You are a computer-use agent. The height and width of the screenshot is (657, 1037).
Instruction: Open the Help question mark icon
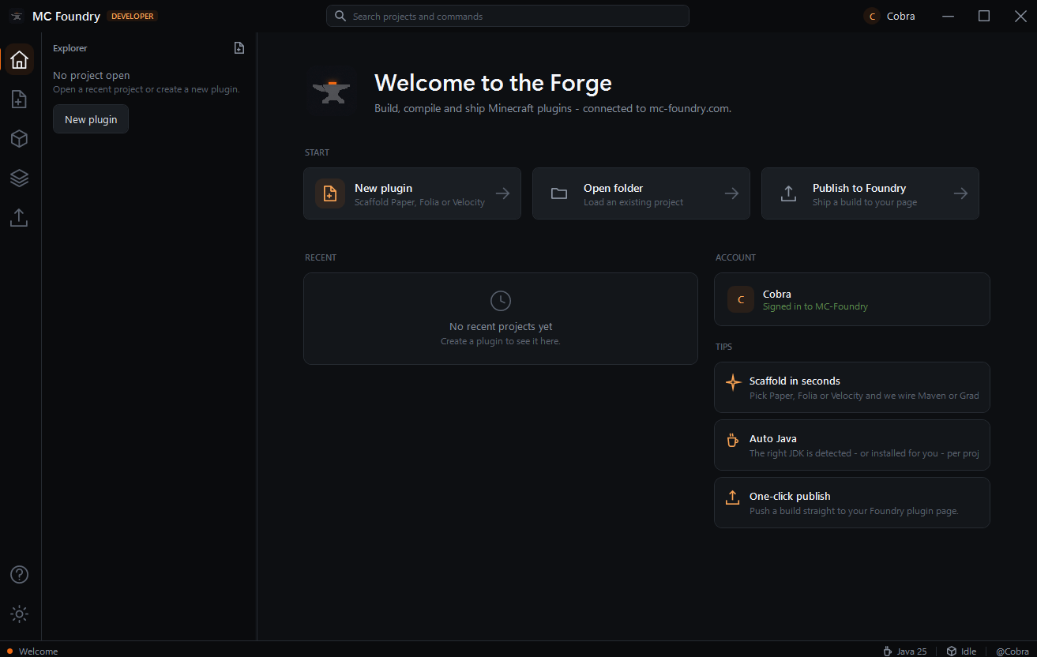coord(20,574)
